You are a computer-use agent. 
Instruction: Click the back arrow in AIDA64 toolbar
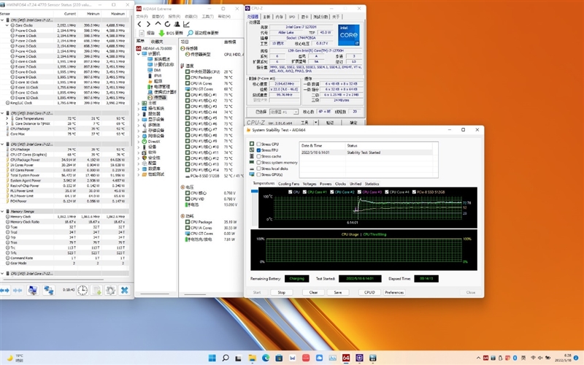tap(139, 24)
